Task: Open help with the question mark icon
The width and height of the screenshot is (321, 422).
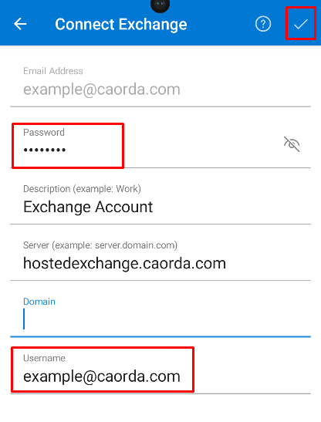Action: pos(263,24)
